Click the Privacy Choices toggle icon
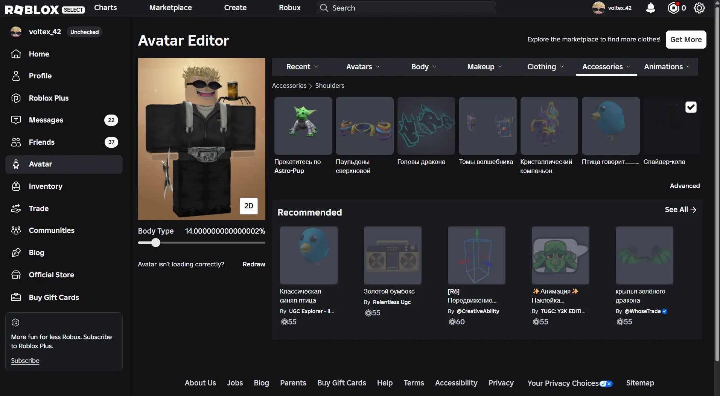The width and height of the screenshot is (720, 396). click(x=606, y=384)
